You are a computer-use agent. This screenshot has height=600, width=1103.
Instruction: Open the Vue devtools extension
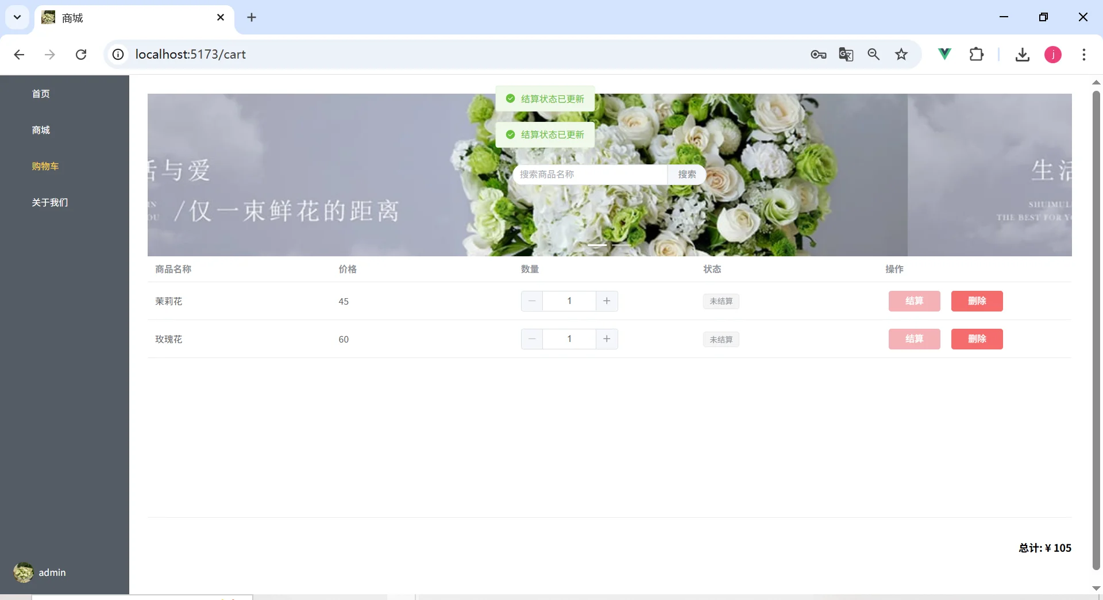[944, 55]
